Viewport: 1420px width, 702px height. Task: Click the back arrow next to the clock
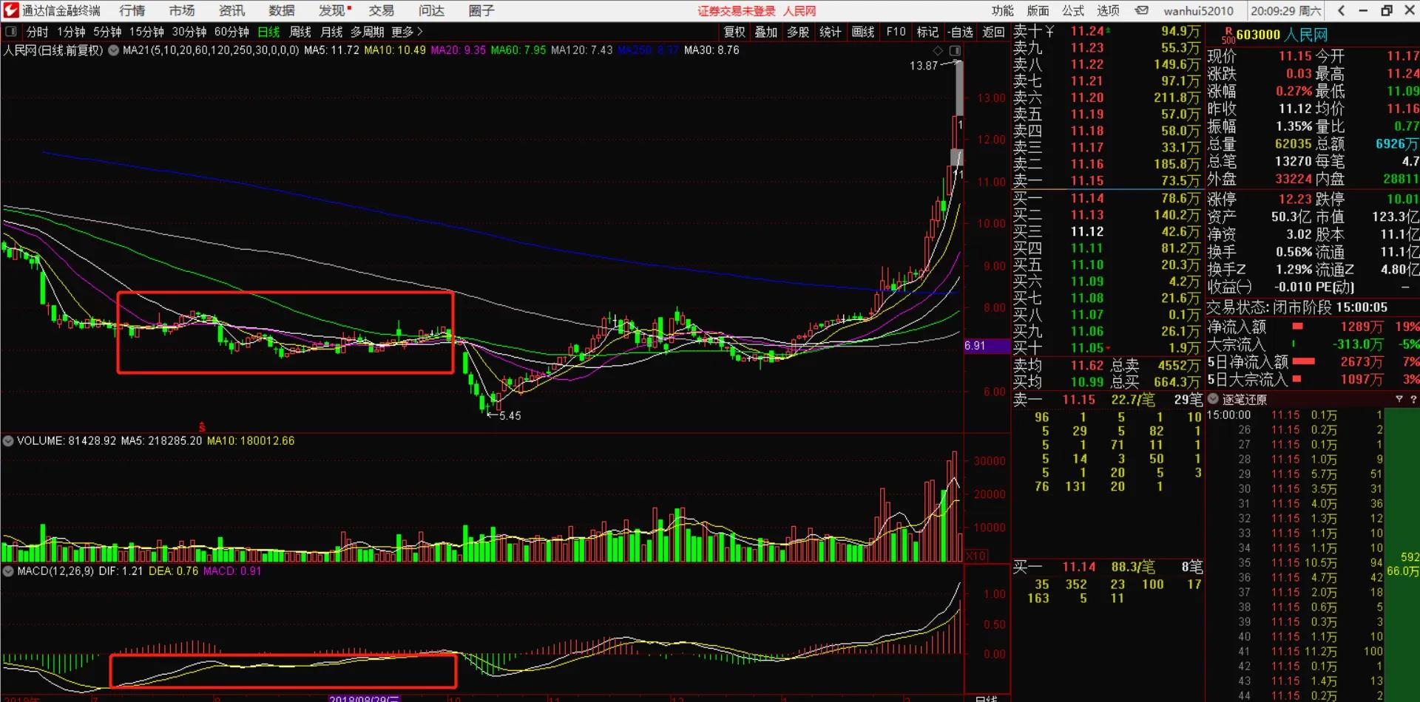(x=1341, y=10)
